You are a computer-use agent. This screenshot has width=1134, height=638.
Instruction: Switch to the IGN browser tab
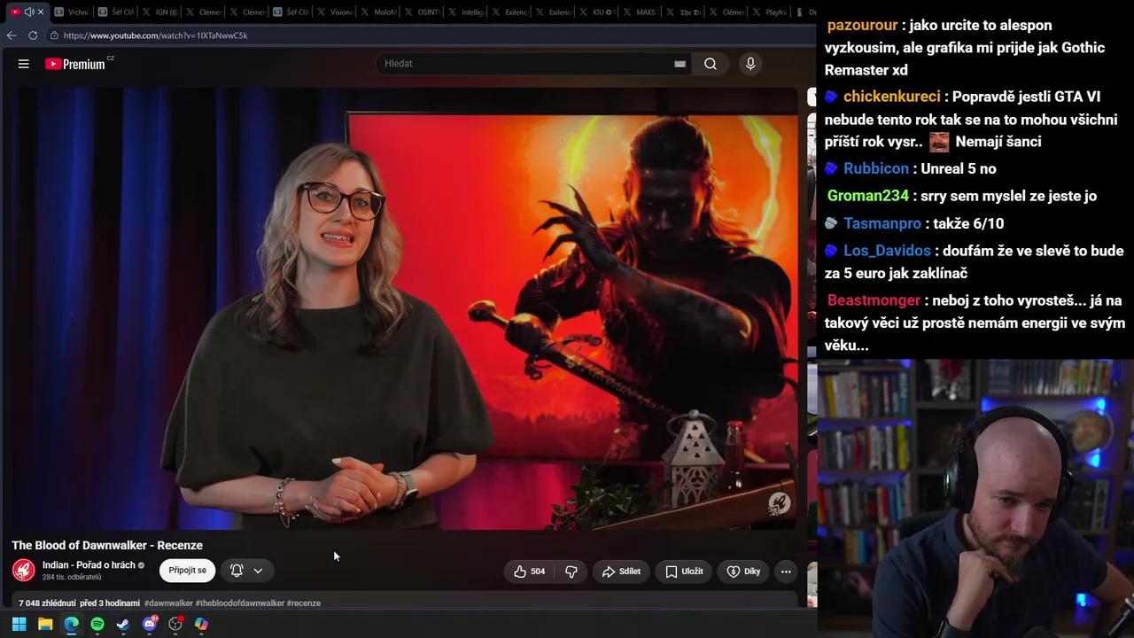coord(159,12)
